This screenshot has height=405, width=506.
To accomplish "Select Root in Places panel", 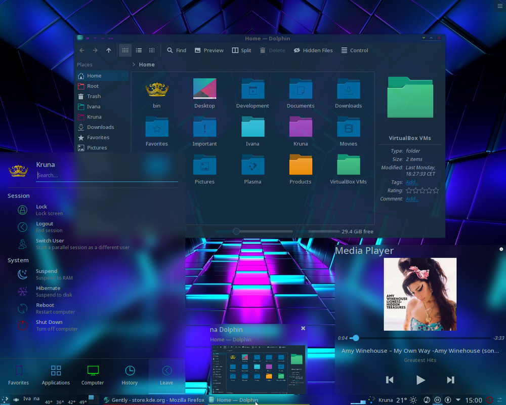I will 102,86.
